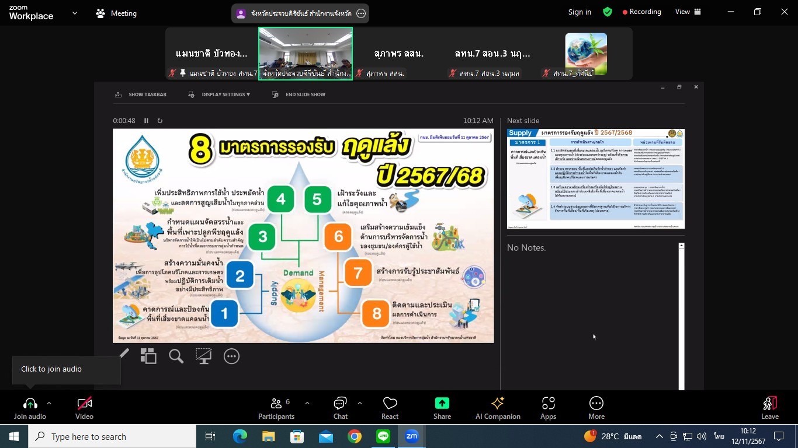Open DISPLAY SETTINGS dropdown
The height and width of the screenshot is (448, 798).
pos(219,94)
